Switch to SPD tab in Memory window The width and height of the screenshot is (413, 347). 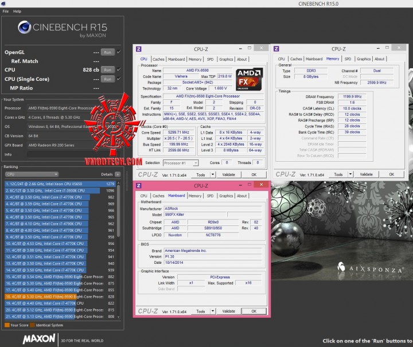(348, 59)
